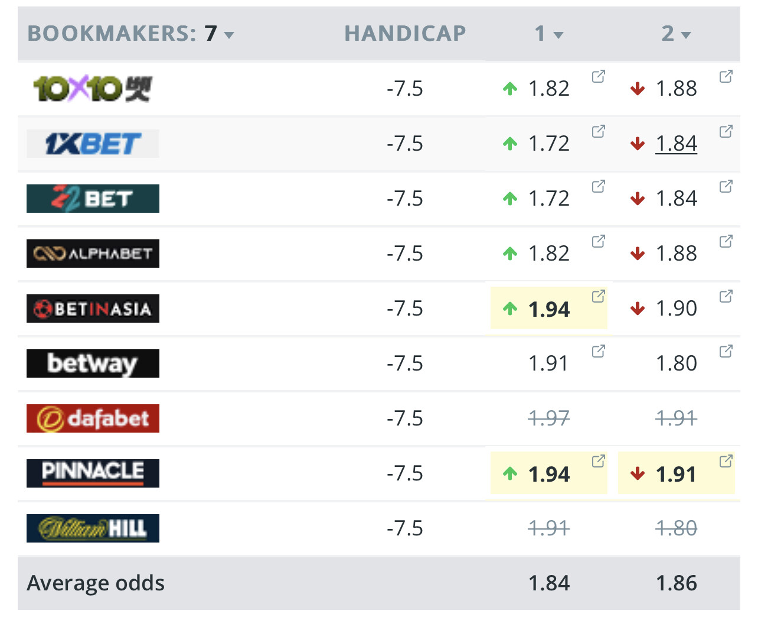This screenshot has width=758, height=617.
Task: Select Betway odds 1.91
Action: (548, 363)
